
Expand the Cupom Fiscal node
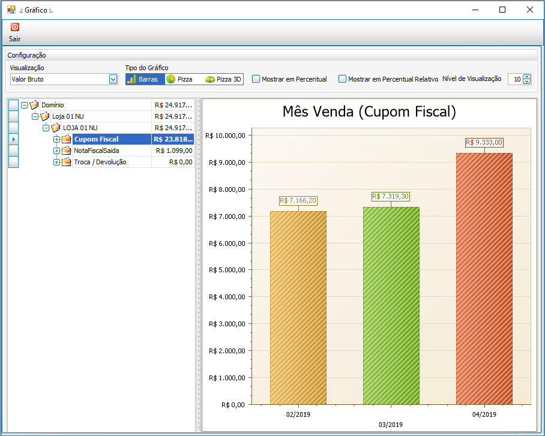pos(56,139)
